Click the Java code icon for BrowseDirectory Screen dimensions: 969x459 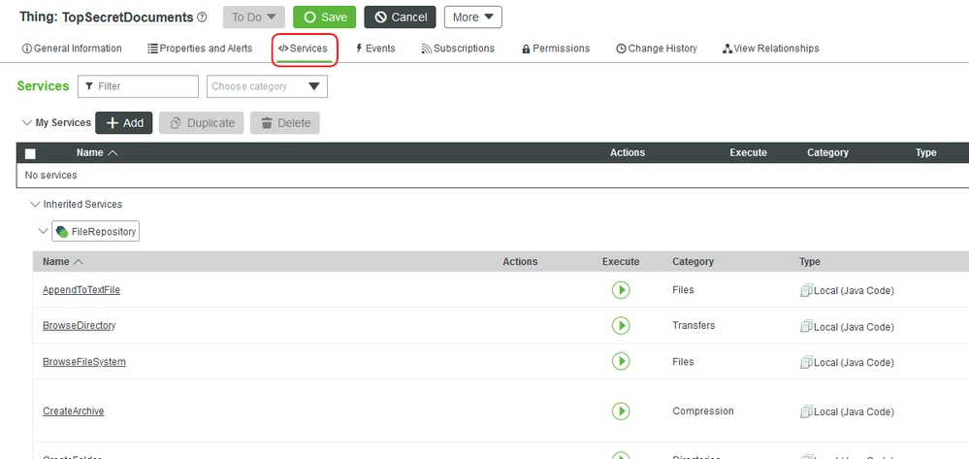tap(805, 326)
